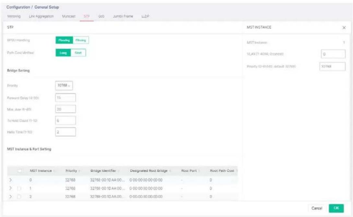Click bridge identifier of instance 2 row
This screenshot has height=217, width=353.
107,197
